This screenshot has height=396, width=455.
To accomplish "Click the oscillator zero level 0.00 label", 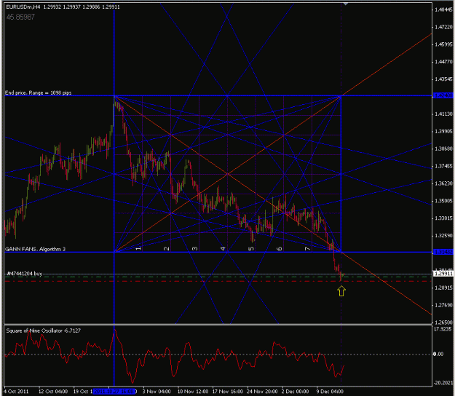I will (x=438, y=354).
